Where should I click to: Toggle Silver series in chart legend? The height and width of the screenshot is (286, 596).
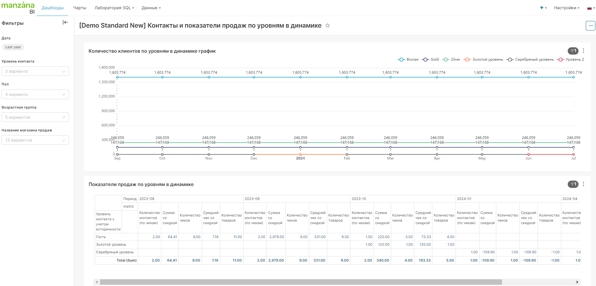(x=451, y=59)
